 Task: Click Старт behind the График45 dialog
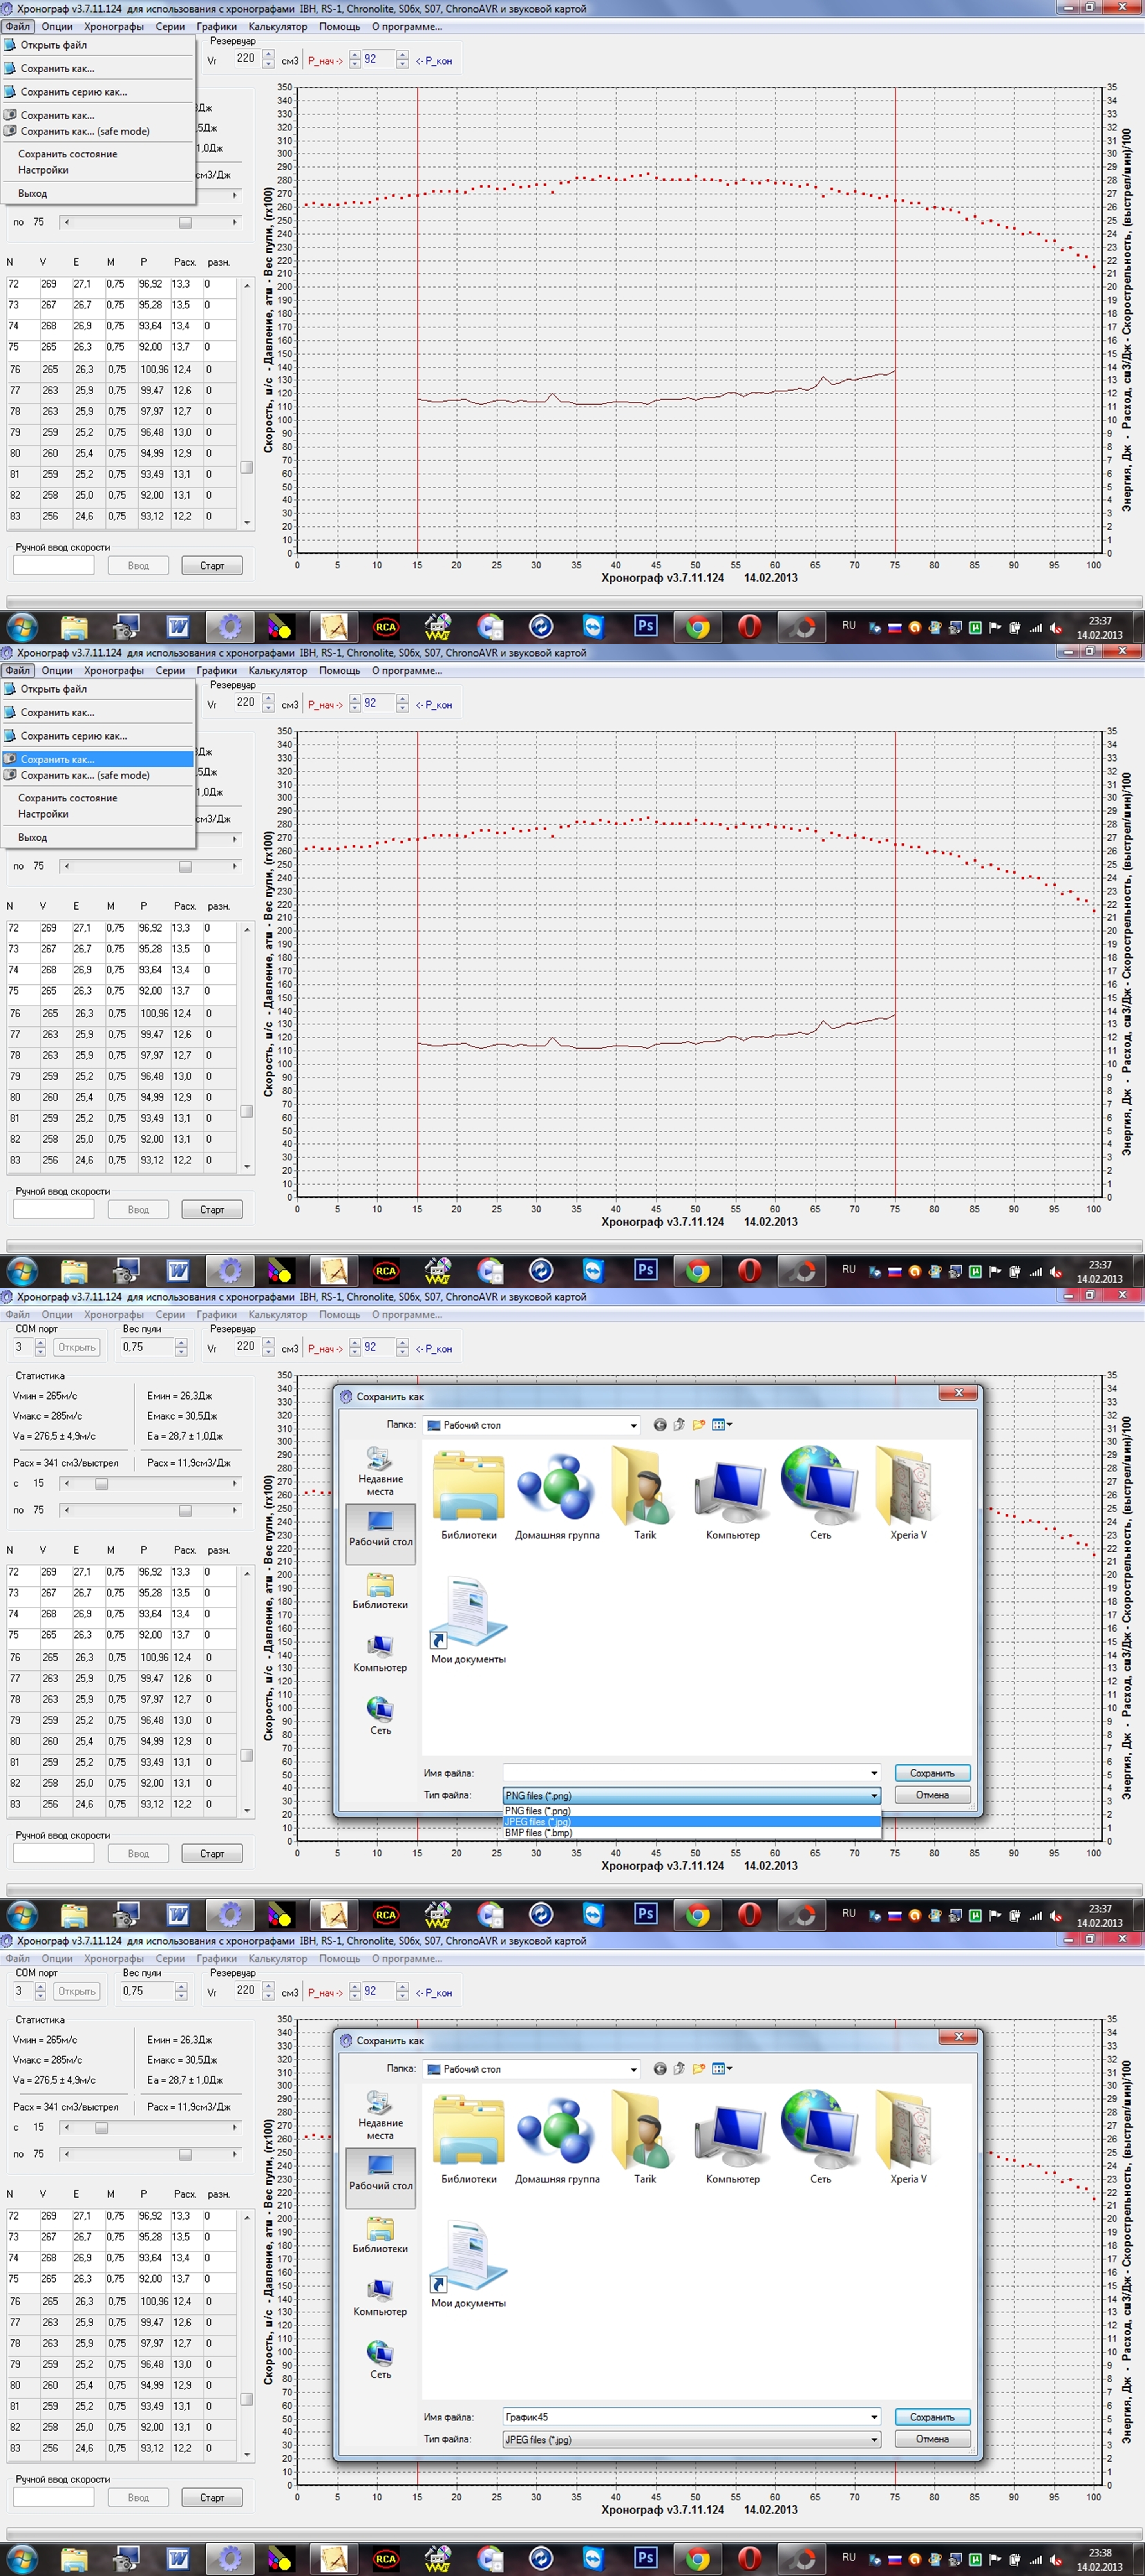[x=212, y=2498]
